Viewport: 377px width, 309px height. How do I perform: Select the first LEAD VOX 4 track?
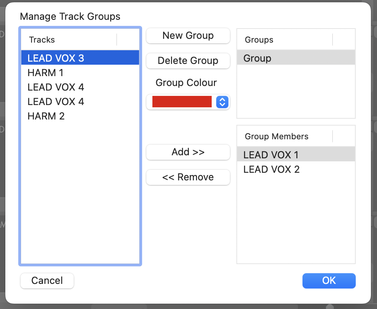56,87
